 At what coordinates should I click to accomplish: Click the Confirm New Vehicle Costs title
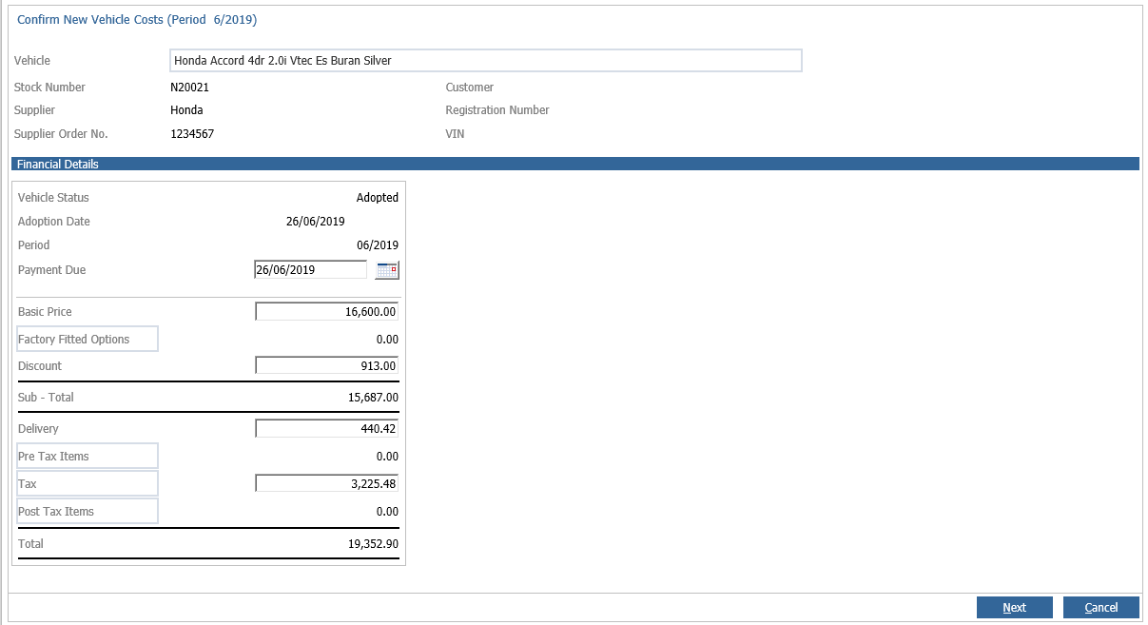pyautogui.click(x=137, y=19)
